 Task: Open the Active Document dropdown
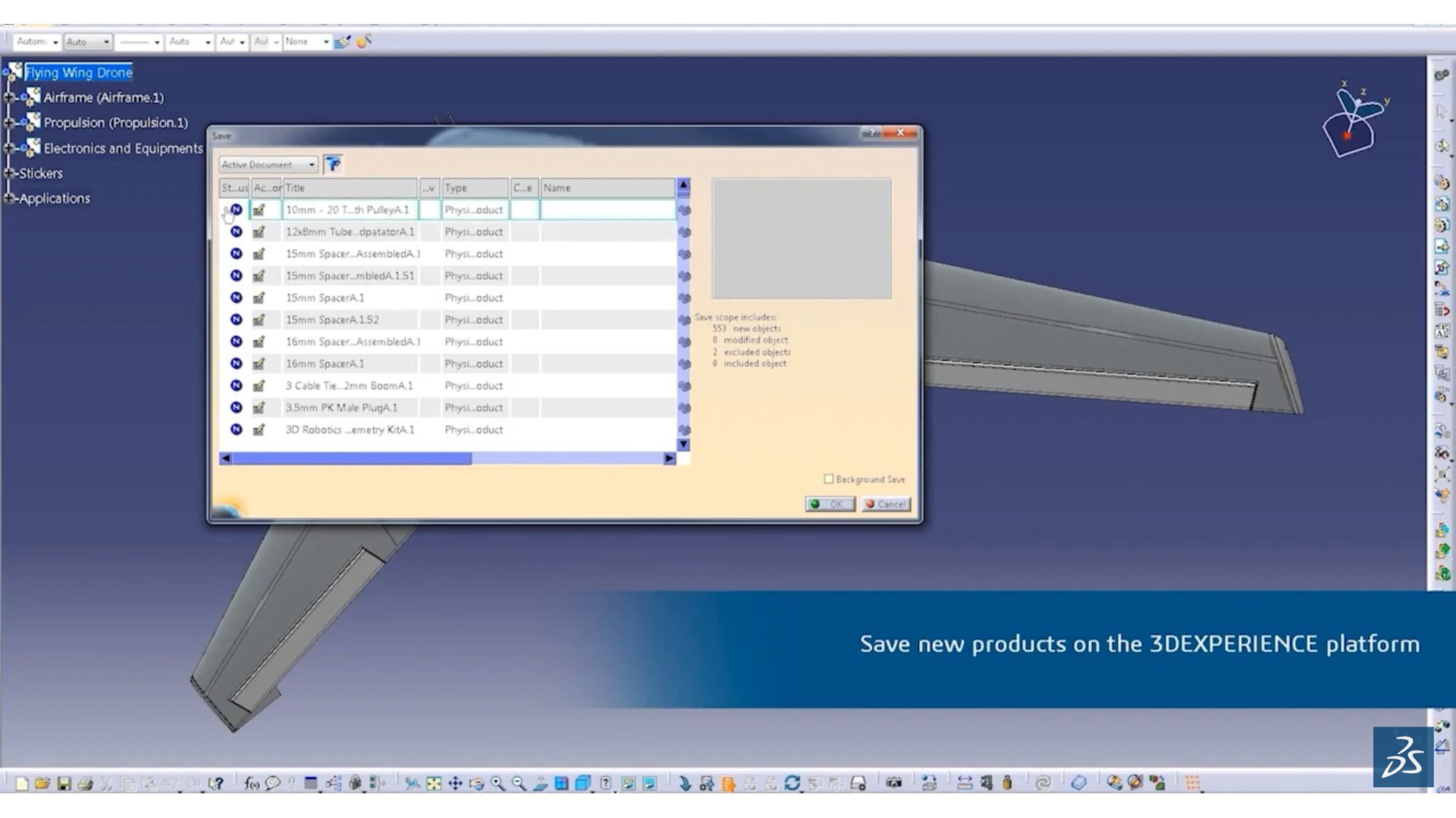click(311, 165)
